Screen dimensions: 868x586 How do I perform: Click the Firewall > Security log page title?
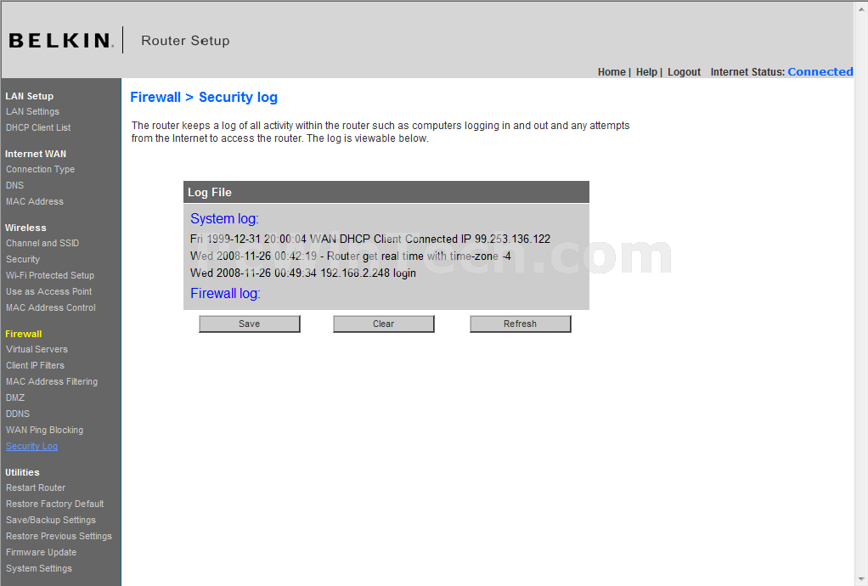[204, 98]
